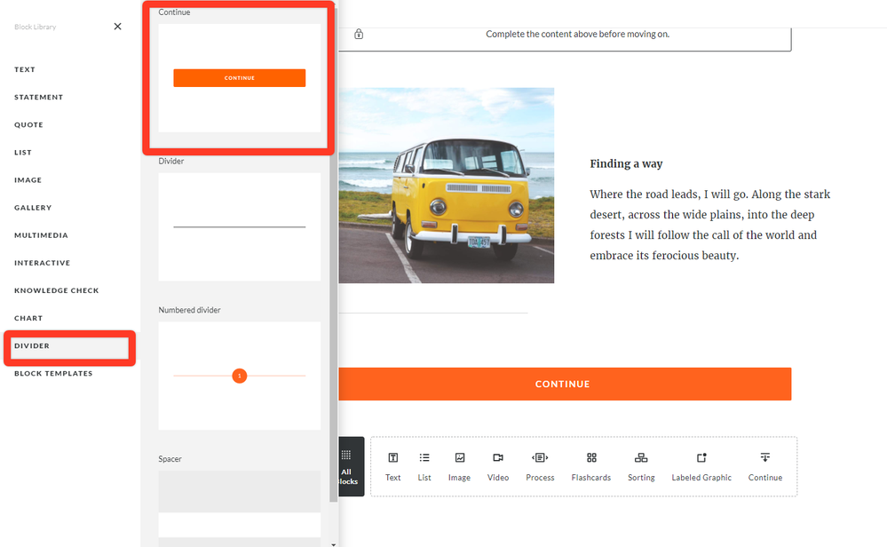Select the Continue block thumbnail

pos(239,78)
